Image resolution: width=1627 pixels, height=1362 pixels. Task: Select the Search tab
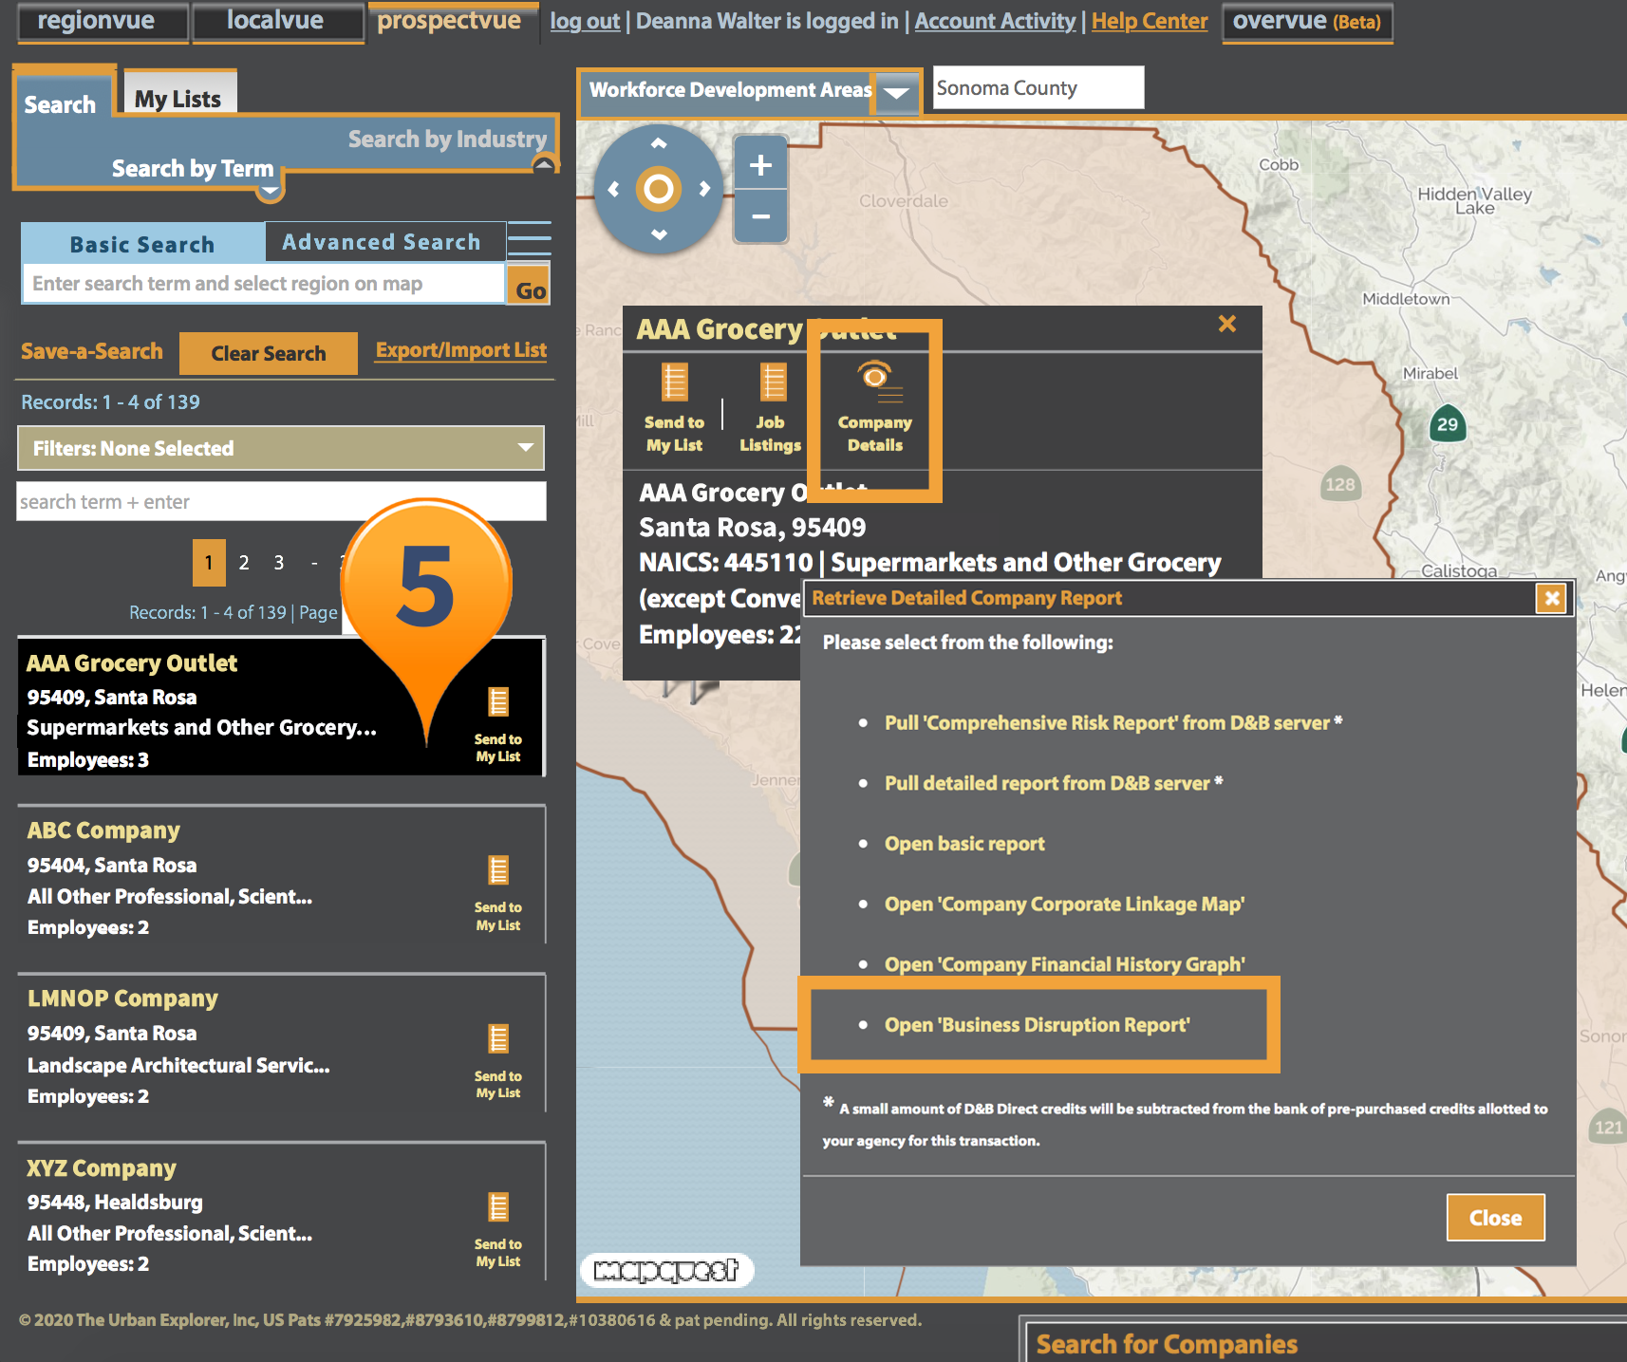pyautogui.click(x=63, y=102)
